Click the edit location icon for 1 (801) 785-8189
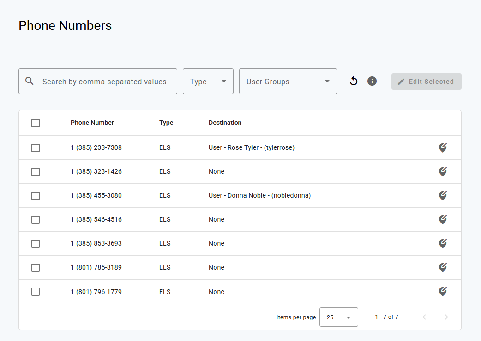Viewport: 481px width, 341px height. tap(443, 268)
